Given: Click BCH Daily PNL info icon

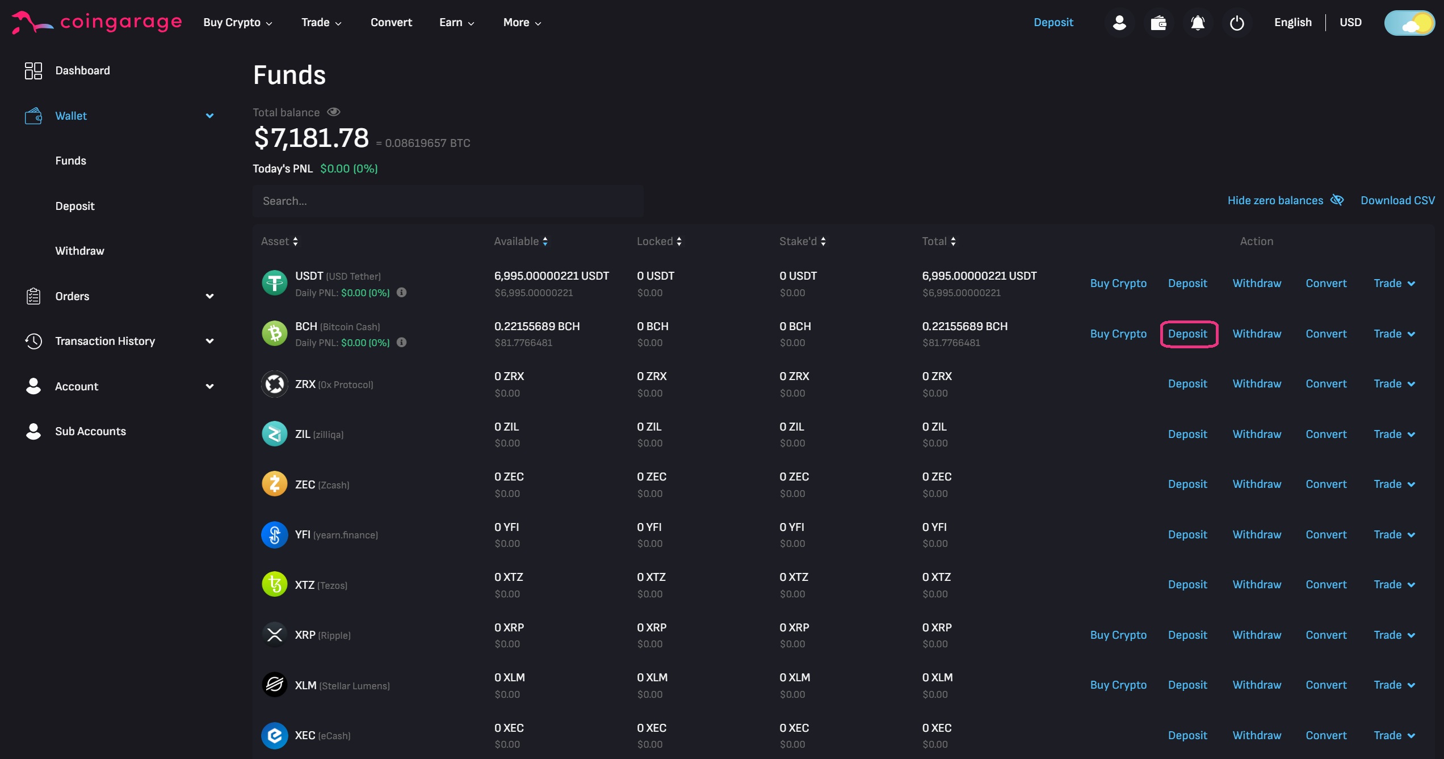Looking at the screenshot, I should 401,343.
